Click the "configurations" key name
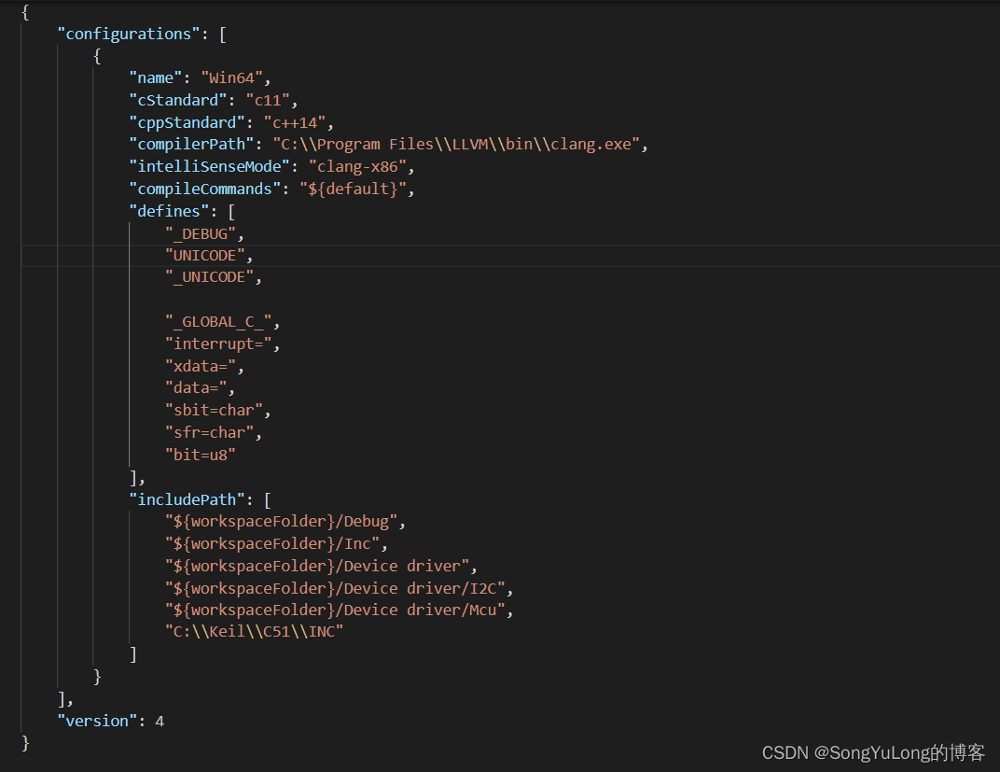 (131, 34)
